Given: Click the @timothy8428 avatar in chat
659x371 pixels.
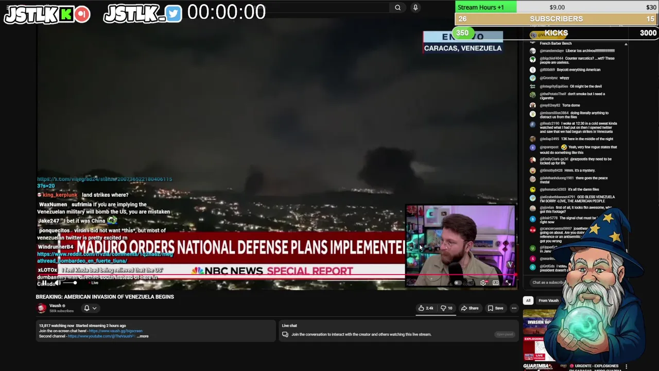Looking at the screenshot, I should click(x=533, y=171).
